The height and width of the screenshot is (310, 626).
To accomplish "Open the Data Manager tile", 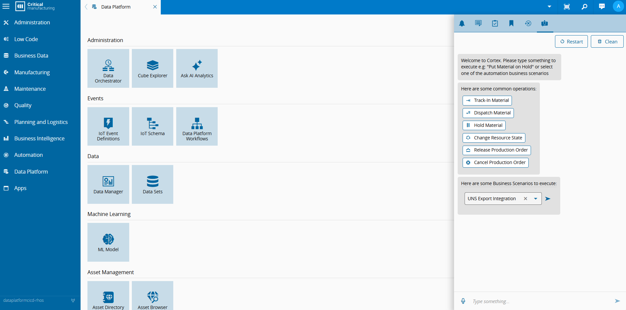I will [108, 184].
